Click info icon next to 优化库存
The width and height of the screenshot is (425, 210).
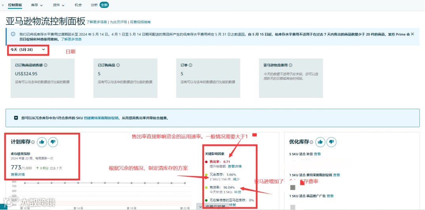[311, 142]
